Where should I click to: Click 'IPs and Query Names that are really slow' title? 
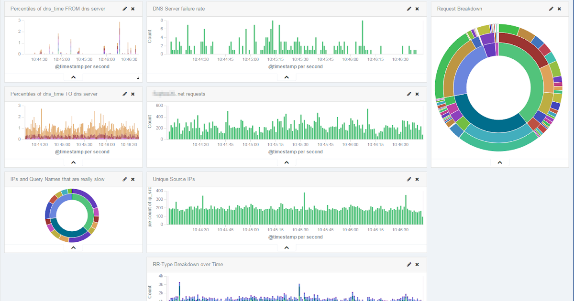[x=57, y=179]
